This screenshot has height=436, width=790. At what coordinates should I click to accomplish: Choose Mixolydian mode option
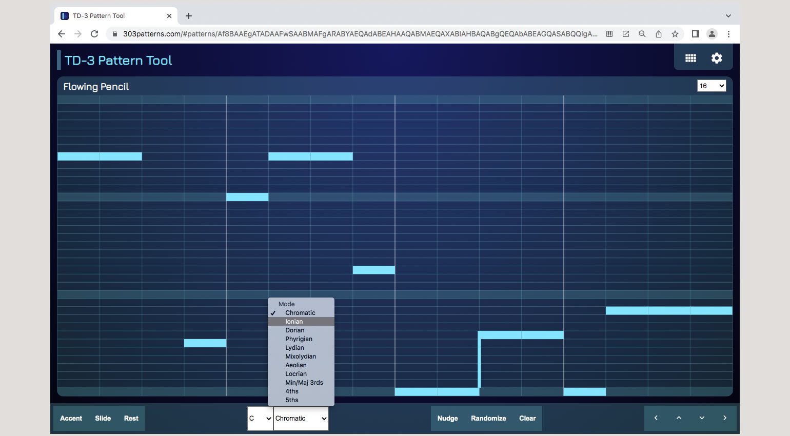click(x=301, y=356)
